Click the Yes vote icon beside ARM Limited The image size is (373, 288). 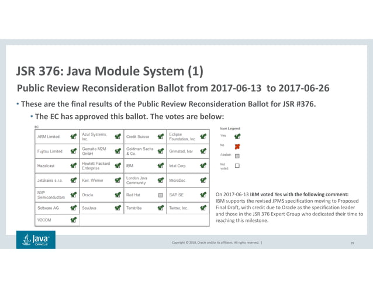click(74, 136)
